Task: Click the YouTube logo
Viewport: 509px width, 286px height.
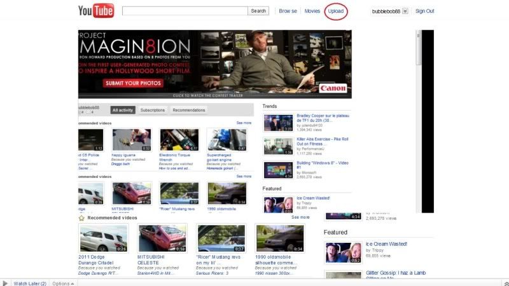Action: [x=96, y=11]
